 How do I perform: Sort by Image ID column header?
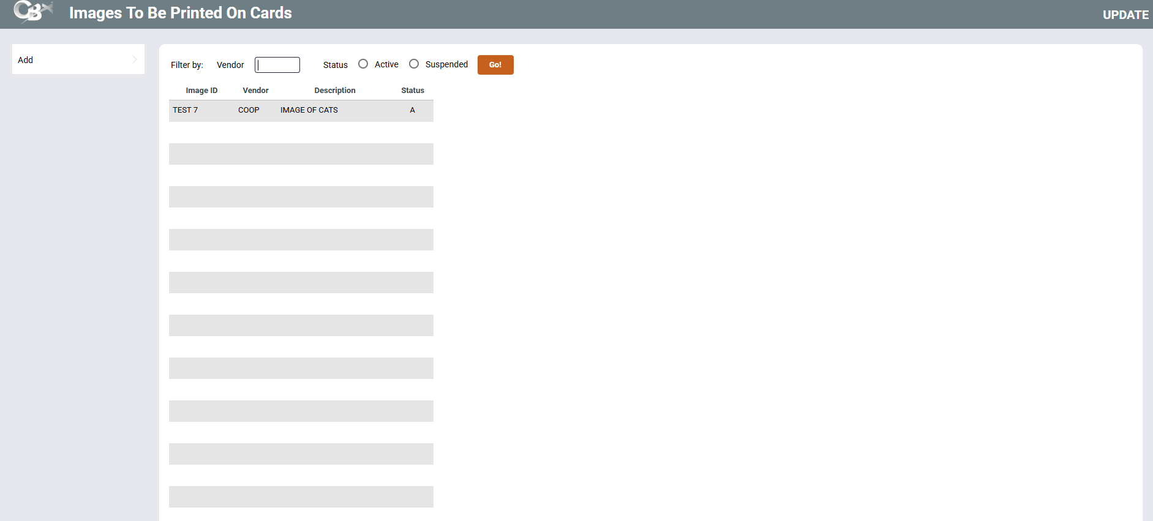coord(201,91)
